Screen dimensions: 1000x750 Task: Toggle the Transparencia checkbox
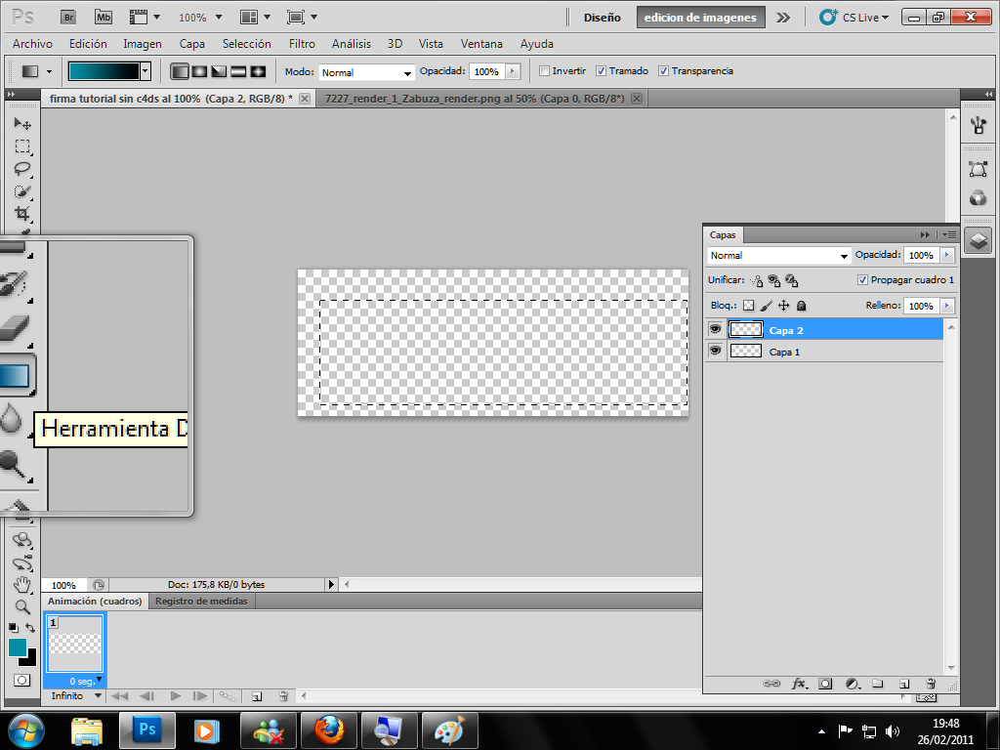click(x=663, y=70)
